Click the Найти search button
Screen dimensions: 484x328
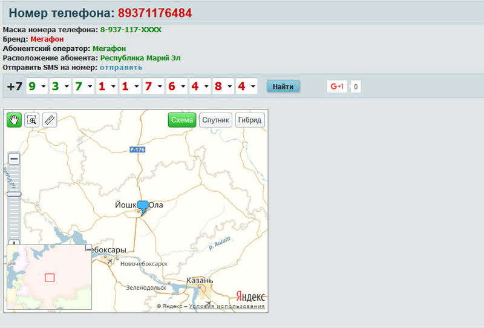[283, 87]
